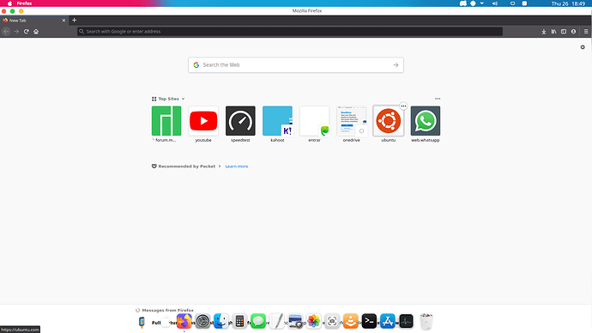592x333 pixels.
Task: Reload the current page
Action: pyautogui.click(x=26, y=32)
